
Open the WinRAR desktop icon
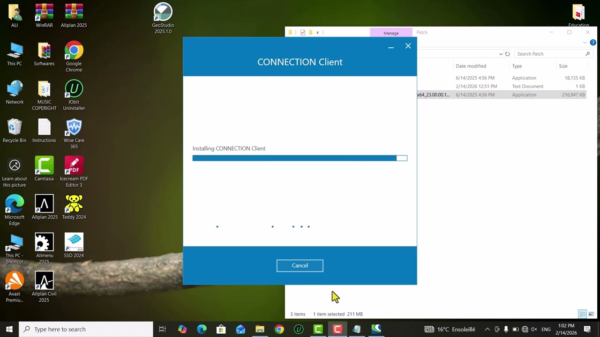pos(44,16)
